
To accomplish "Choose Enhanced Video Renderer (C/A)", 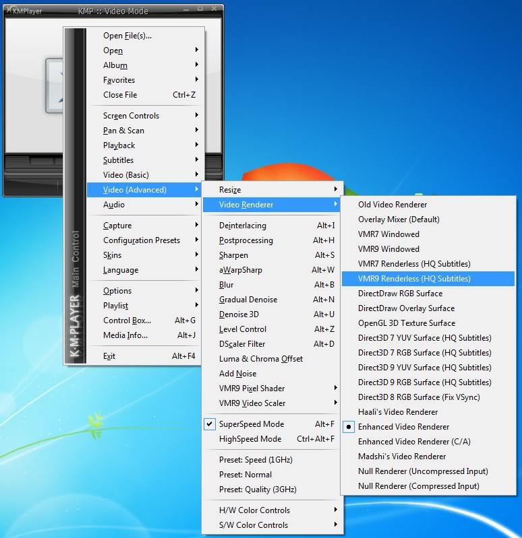I will (428, 442).
